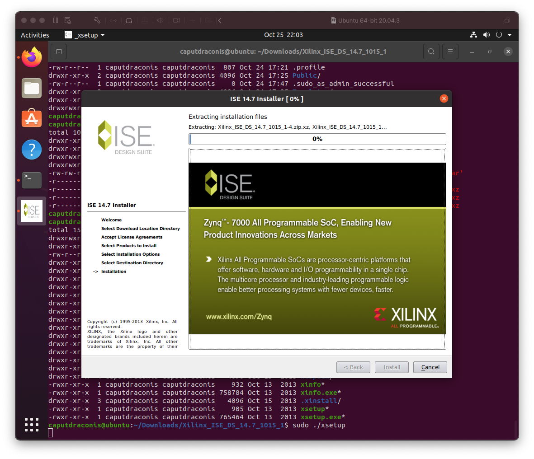Click the power icon in Ubuntu top bar
The height and width of the screenshot is (459, 534).
pos(499,35)
